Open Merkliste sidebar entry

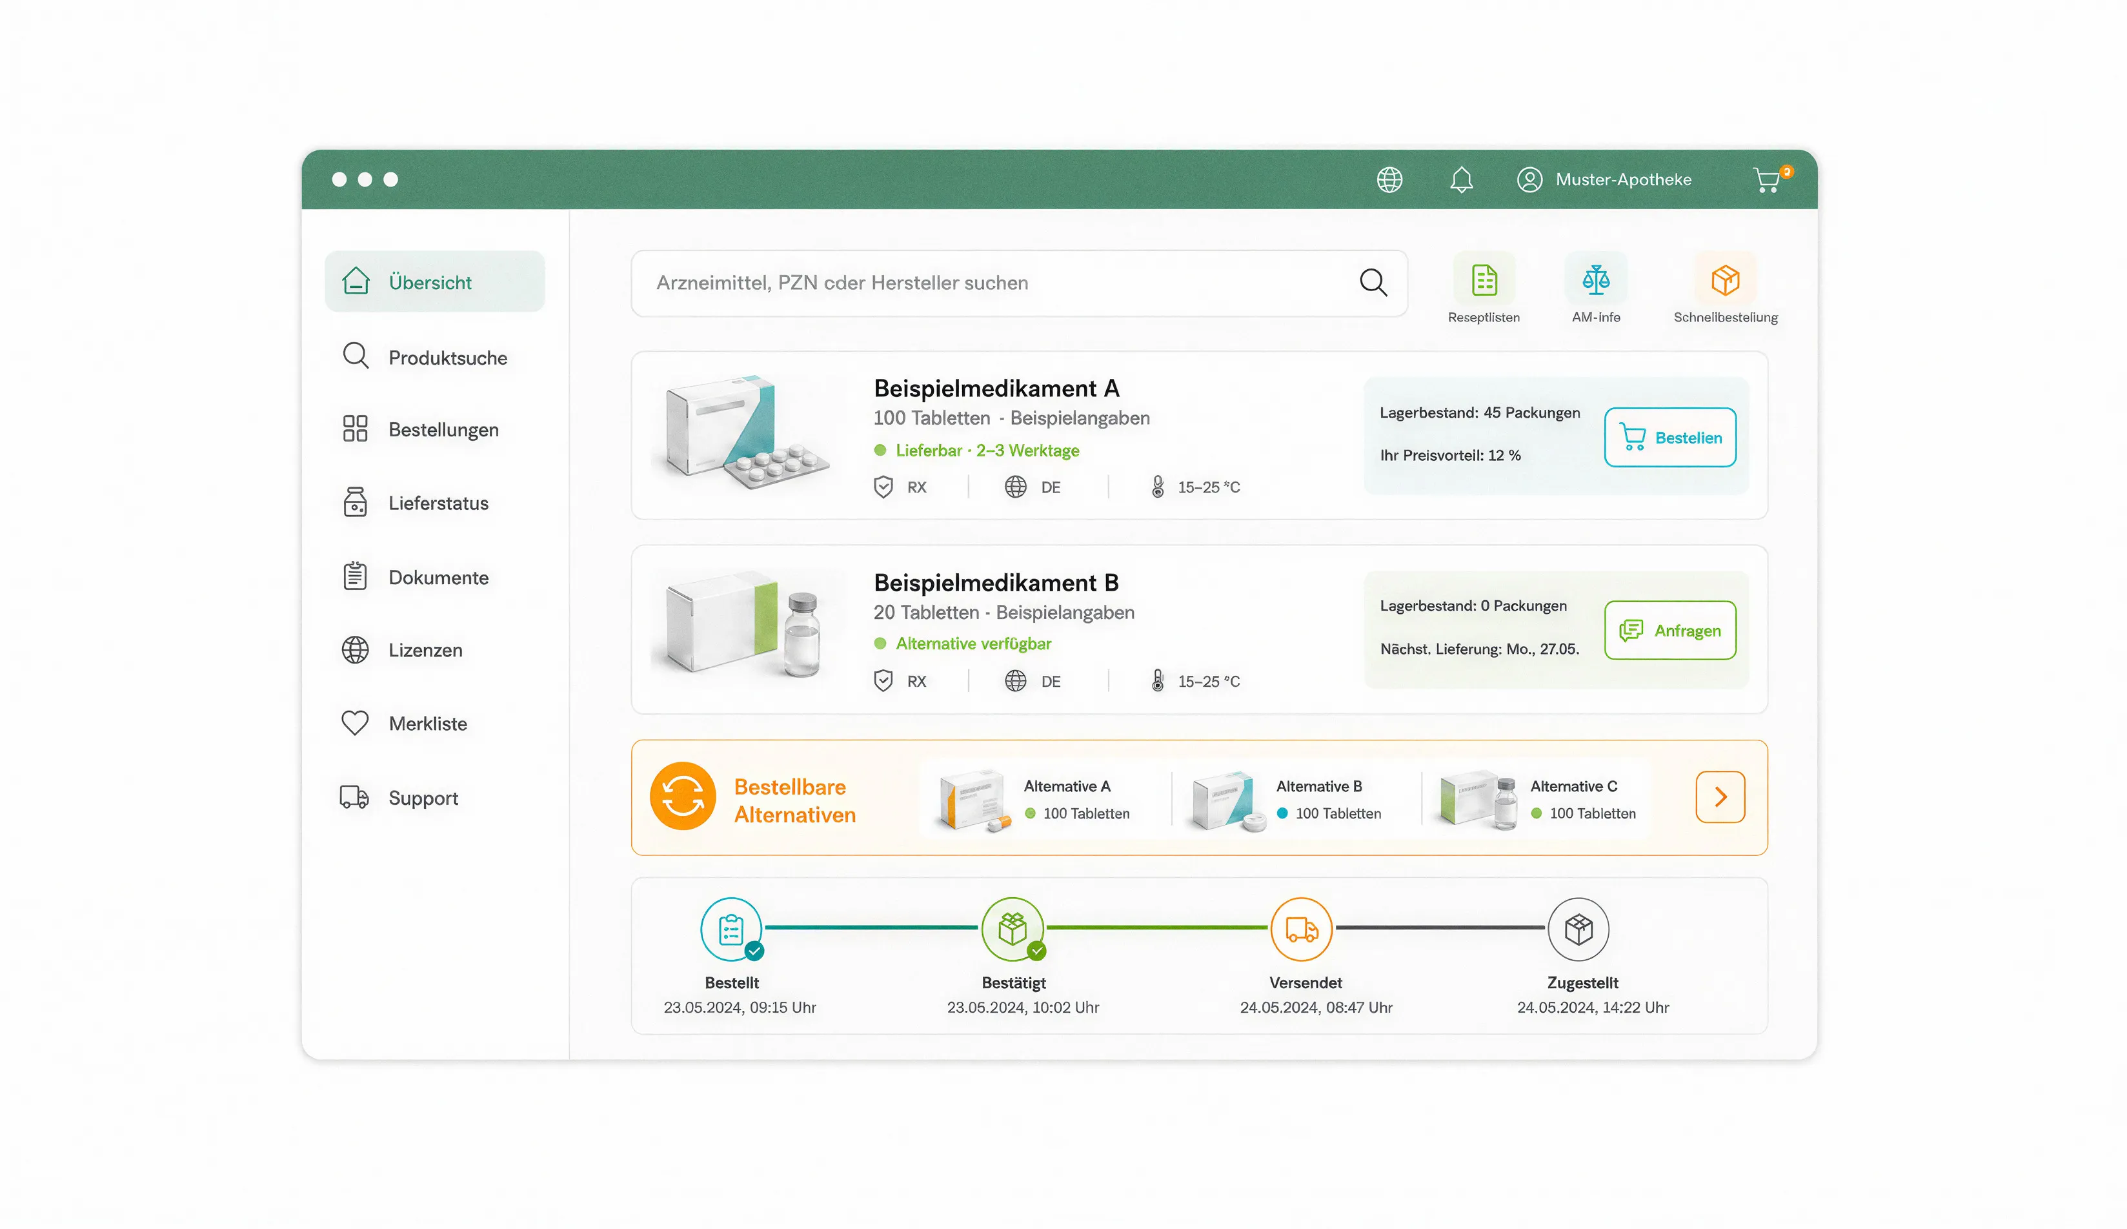pyautogui.click(x=404, y=722)
